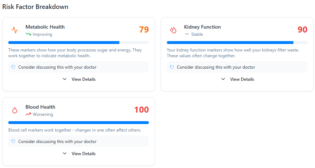The height and width of the screenshot is (168, 315).
Task: Click the Blood Health score 100
Action: tap(141, 110)
